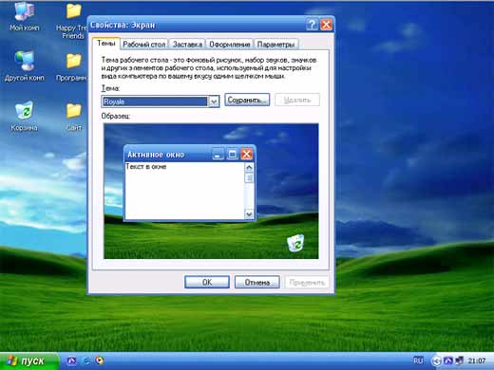The width and height of the screenshot is (494, 370).
Task: Click the blue tray icon beside the arrow
Action: coord(448,361)
